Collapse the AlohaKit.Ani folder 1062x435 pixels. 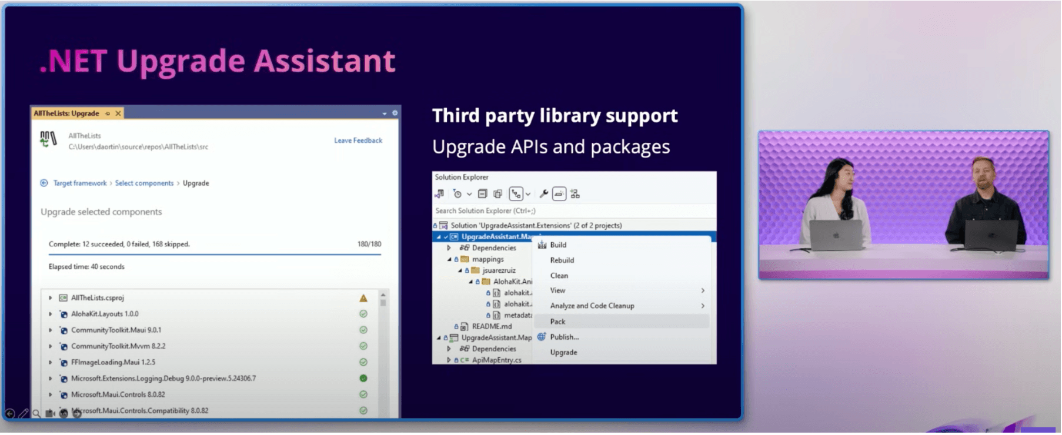470,282
